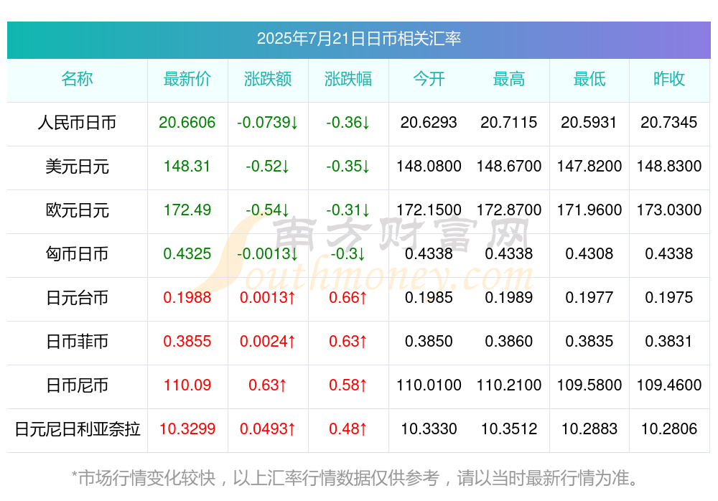The image size is (718, 501).
Task: Select the 涨跌幅 column header
Action: tap(348, 79)
